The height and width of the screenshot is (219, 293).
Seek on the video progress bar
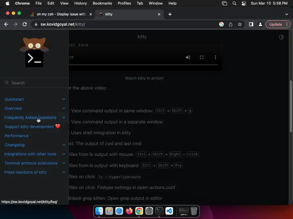click(143, 65)
